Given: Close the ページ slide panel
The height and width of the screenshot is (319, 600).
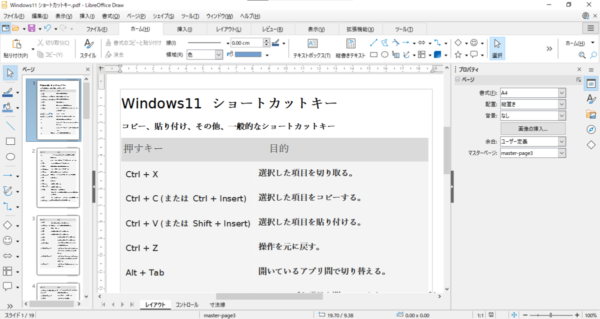Looking at the screenshot, I should pyautogui.click(x=87, y=69).
